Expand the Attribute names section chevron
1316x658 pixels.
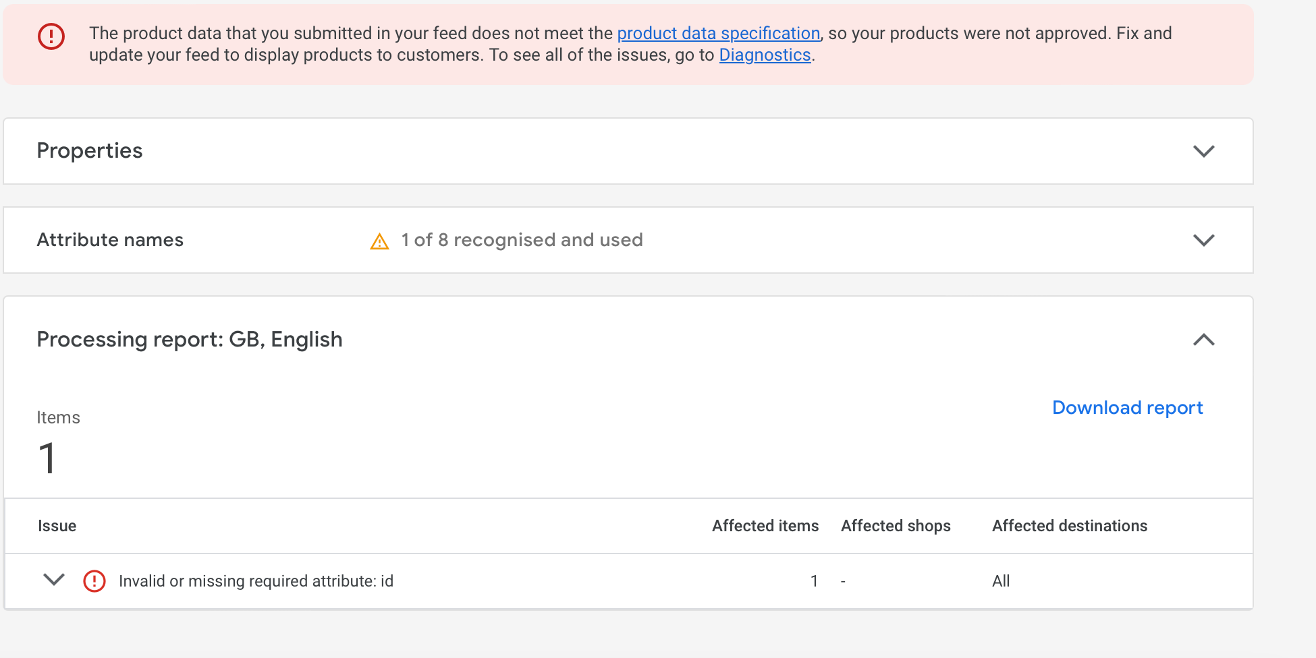(x=1203, y=240)
